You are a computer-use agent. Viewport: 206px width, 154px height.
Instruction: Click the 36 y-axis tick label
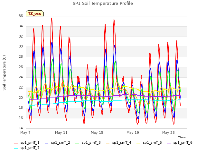(21, 16)
